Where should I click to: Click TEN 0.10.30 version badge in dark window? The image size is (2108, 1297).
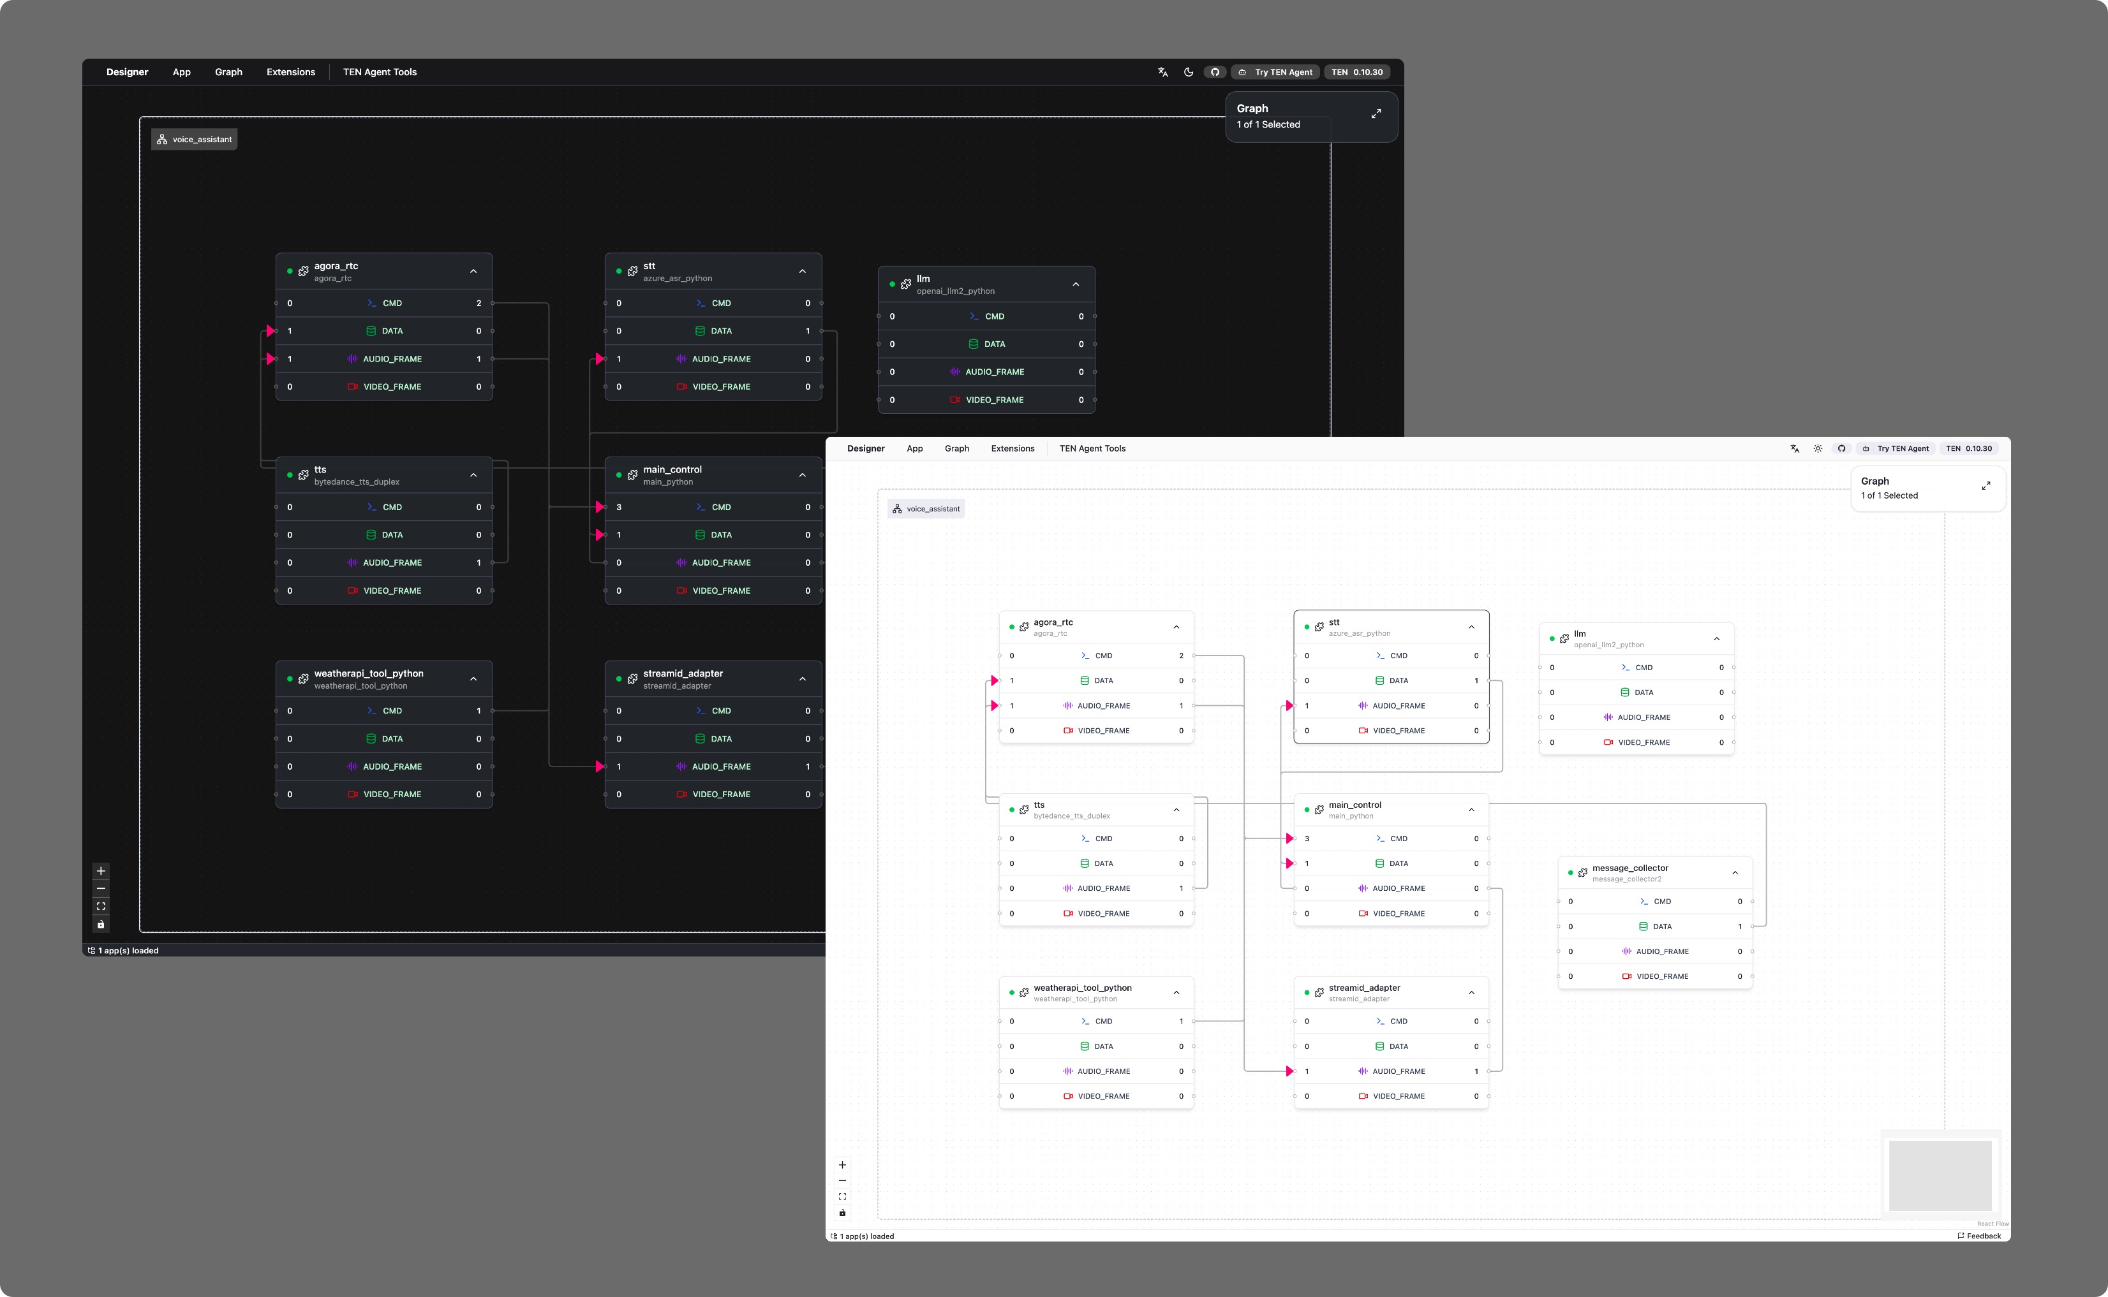point(1357,72)
